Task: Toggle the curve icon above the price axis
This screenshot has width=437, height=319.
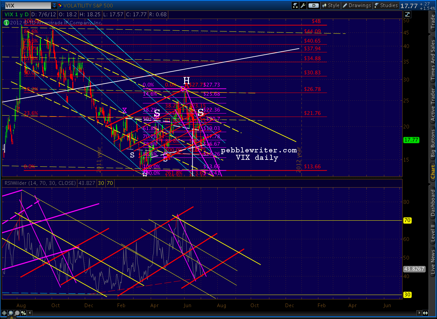Action: click(x=407, y=14)
